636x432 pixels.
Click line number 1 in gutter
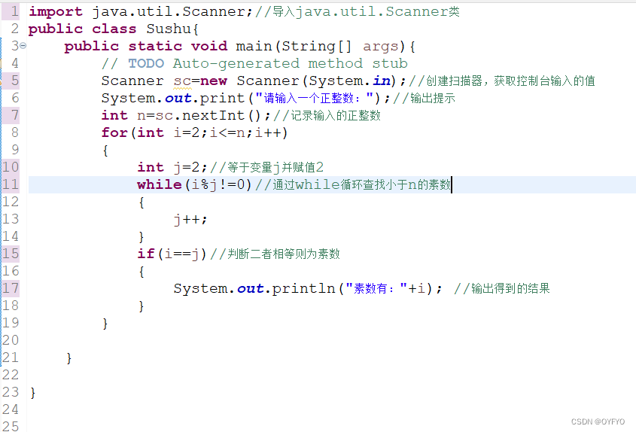click(x=14, y=11)
